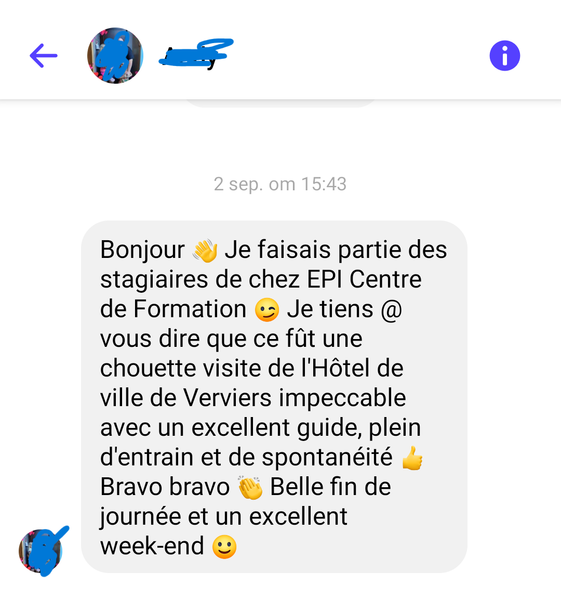The width and height of the screenshot is (561, 598).
Task: Tap the words EPI Centre in message
Action: [x=364, y=279]
